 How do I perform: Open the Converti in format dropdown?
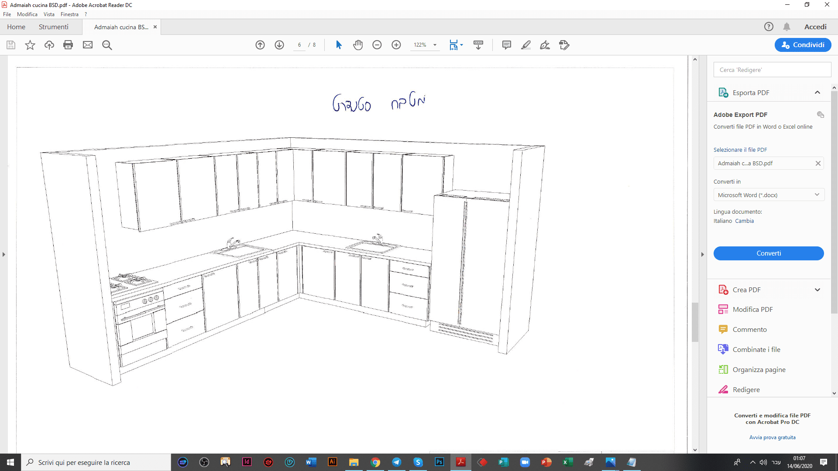pos(769,195)
